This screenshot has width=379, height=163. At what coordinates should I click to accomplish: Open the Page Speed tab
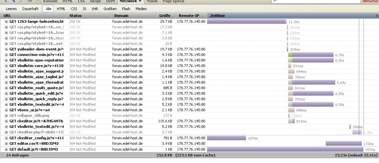pos(172,1)
